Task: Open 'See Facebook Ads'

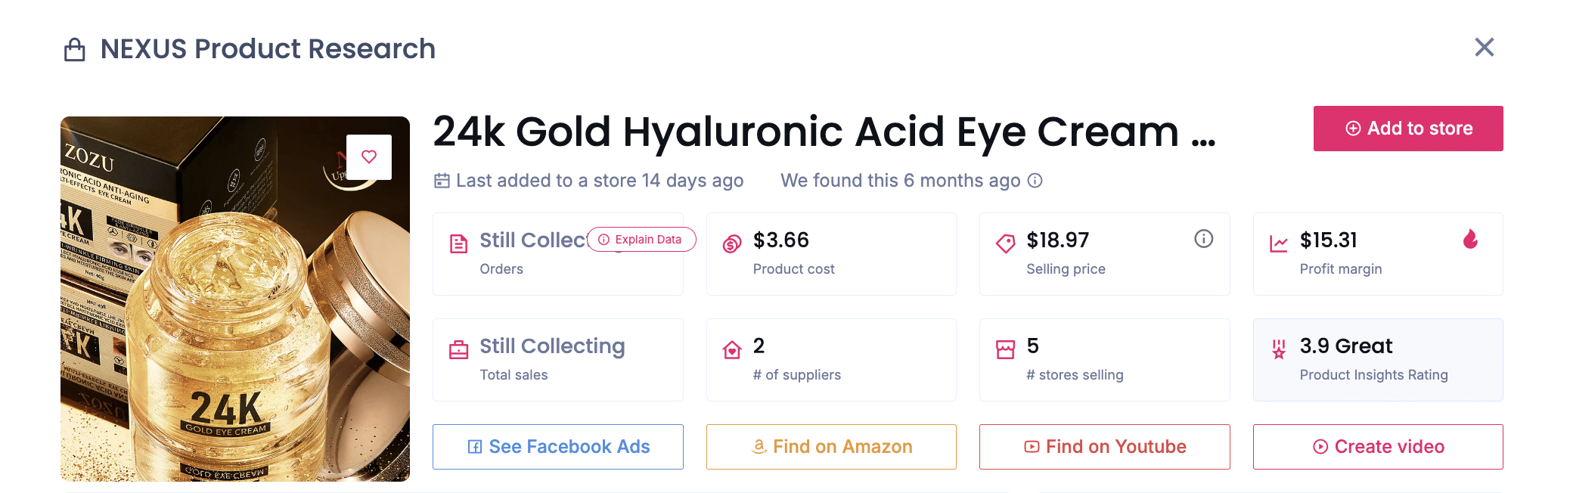Action: [x=557, y=446]
